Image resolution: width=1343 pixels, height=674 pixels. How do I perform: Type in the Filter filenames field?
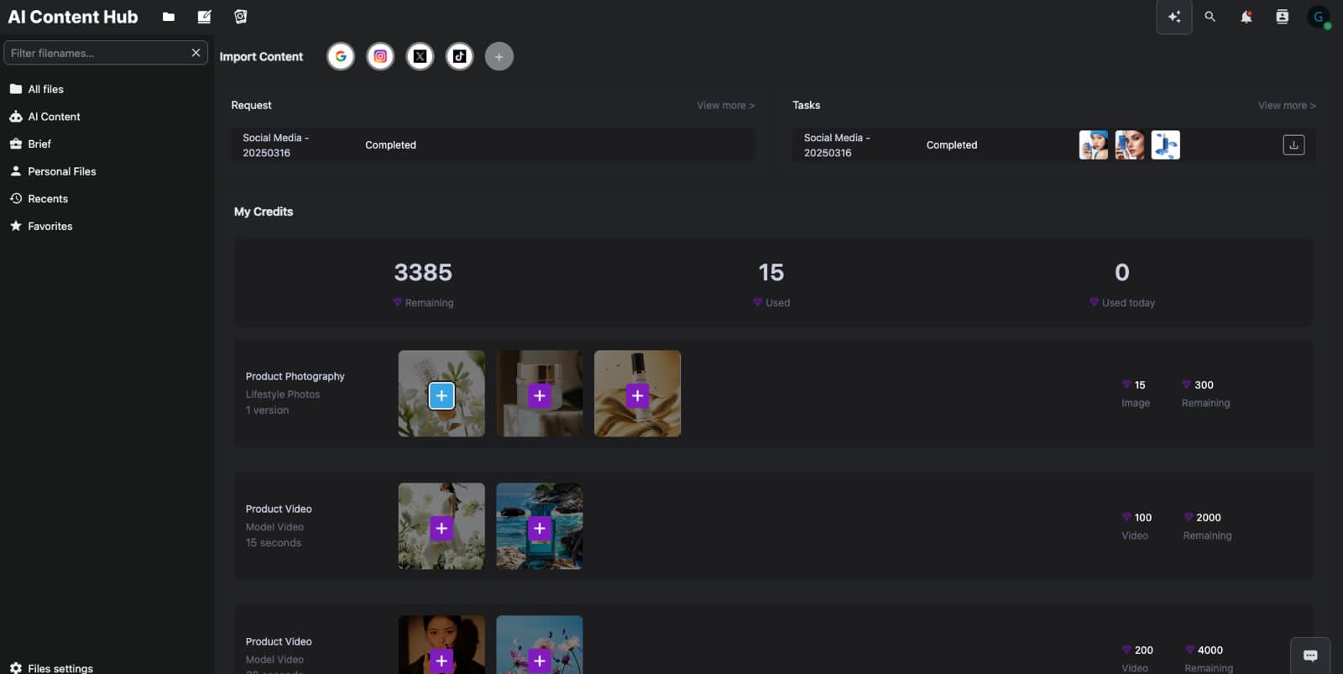(x=97, y=53)
